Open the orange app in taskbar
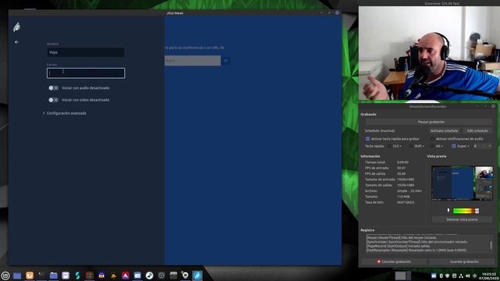Screen dimensions: 500x281 [30, 276]
